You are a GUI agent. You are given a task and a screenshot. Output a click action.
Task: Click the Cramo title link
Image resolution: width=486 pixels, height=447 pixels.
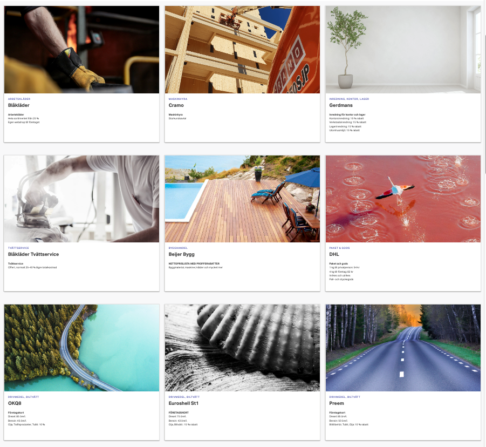pyautogui.click(x=176, y=105)
